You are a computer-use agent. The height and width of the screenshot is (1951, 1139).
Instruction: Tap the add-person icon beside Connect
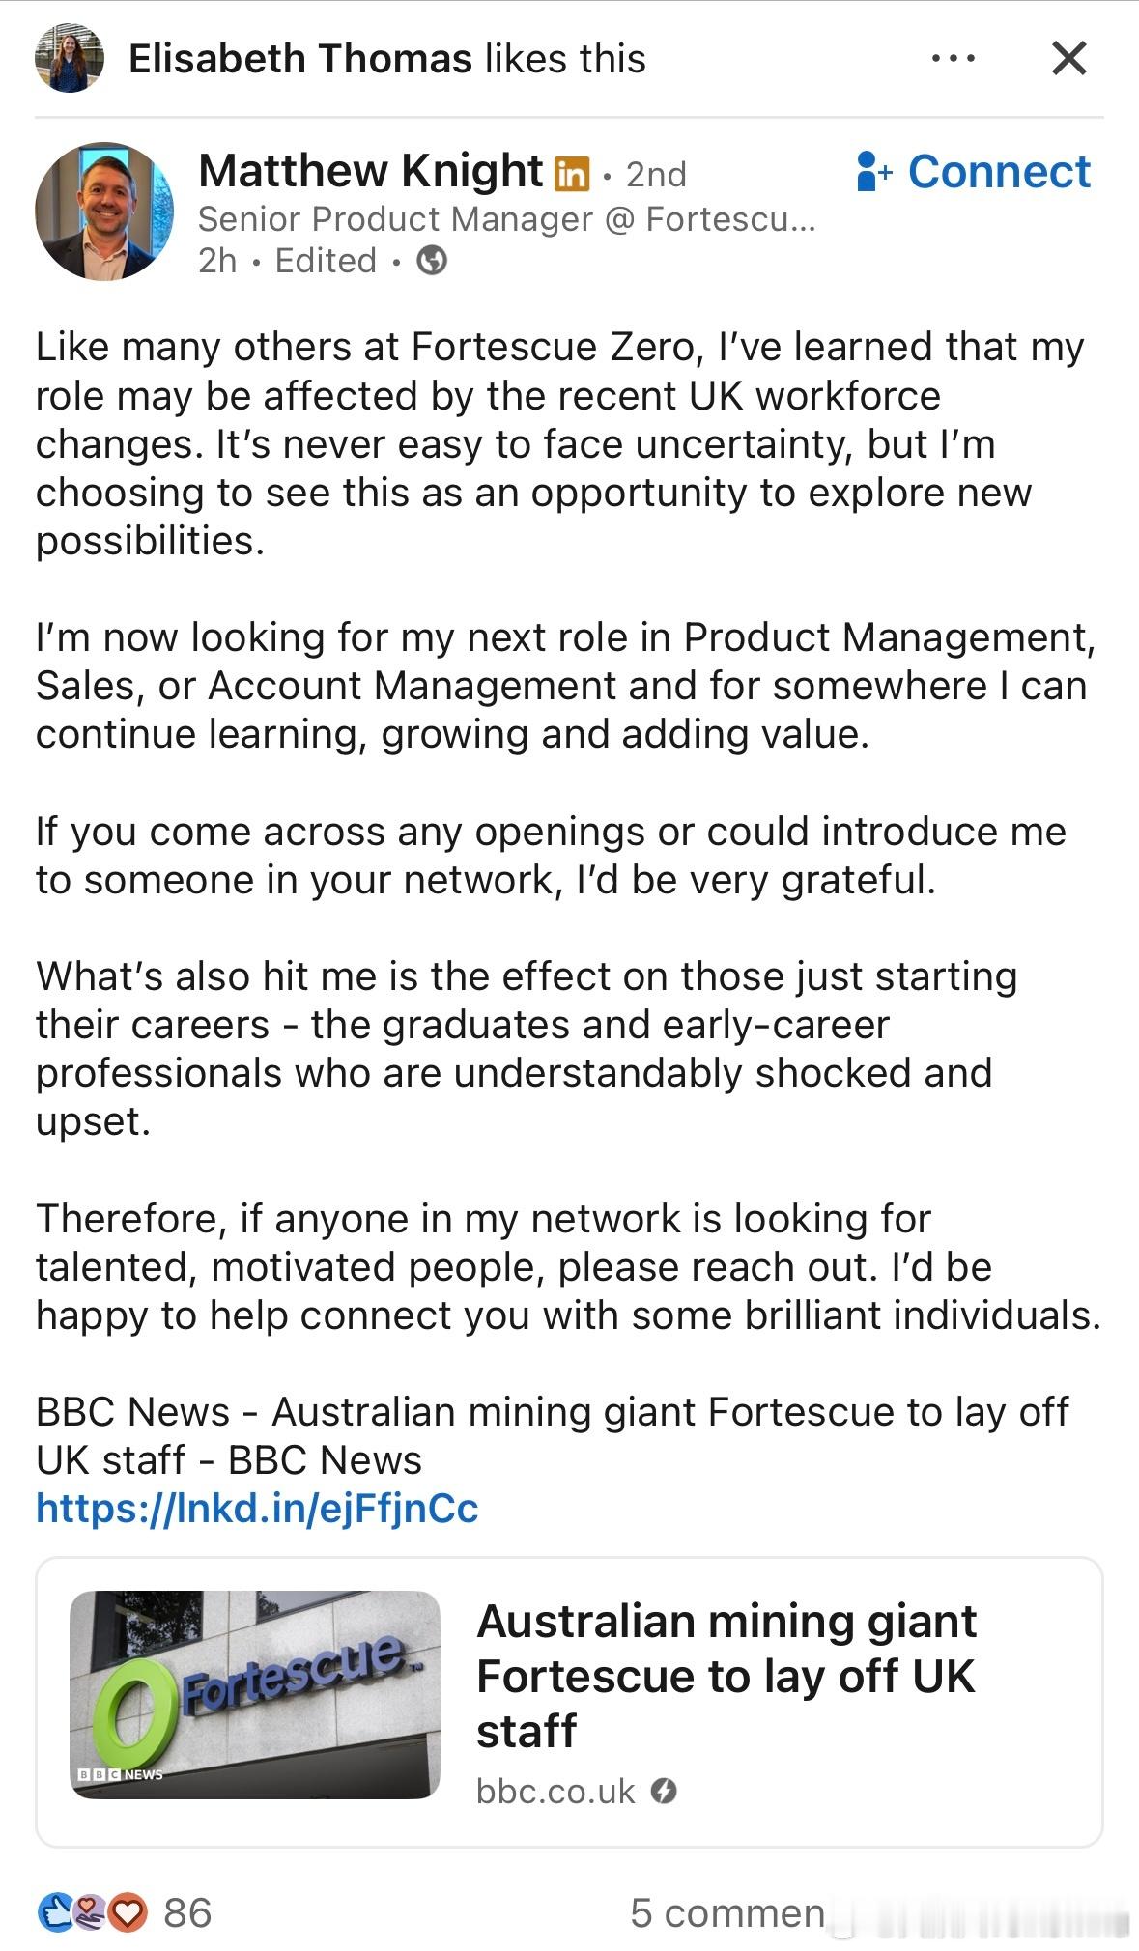coord(873,172)
